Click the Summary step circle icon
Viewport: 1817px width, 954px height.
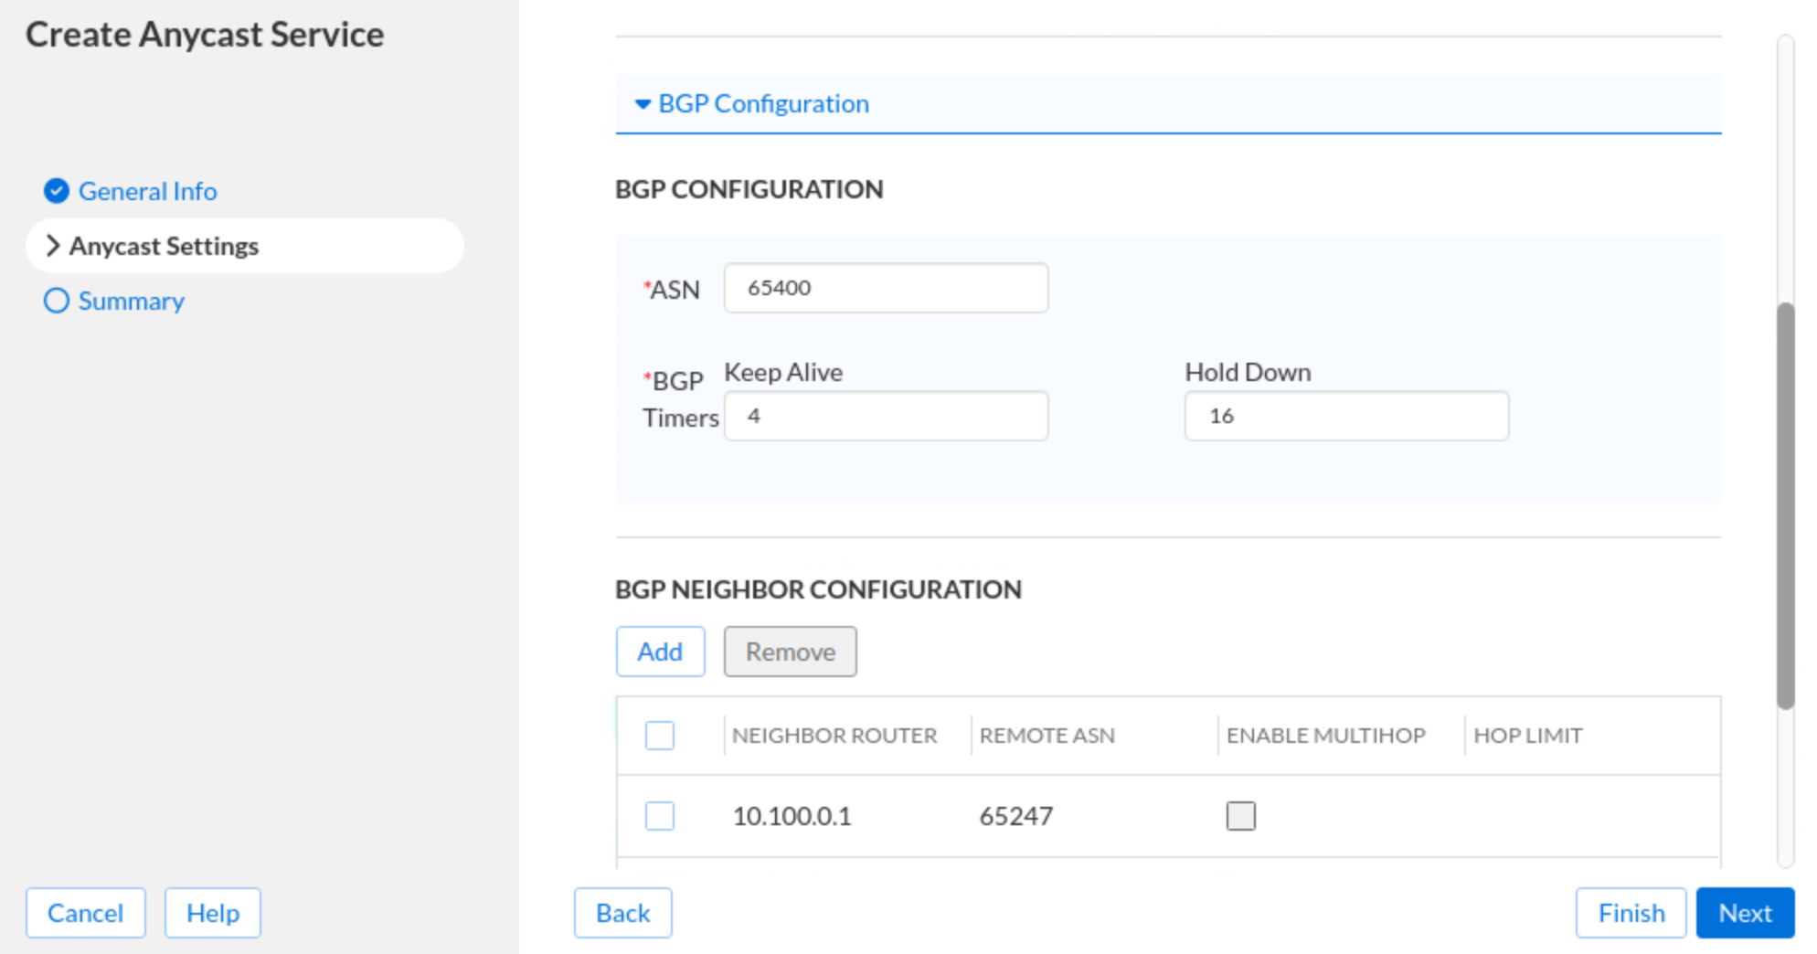point(56,301)
